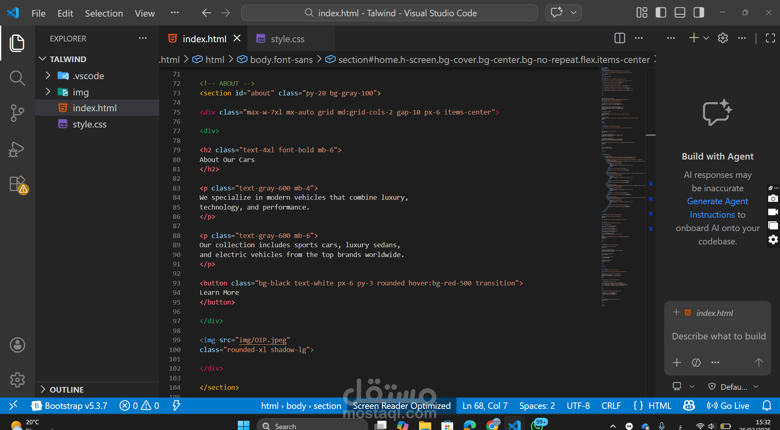Image resolution: width=780 pixels, height=430 pixels.
Task: Click editor minimap overview
Action: click(x=622, y=187)
